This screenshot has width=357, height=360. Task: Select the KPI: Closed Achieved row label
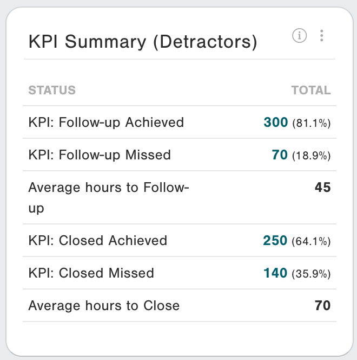click(x=97, y=241)
